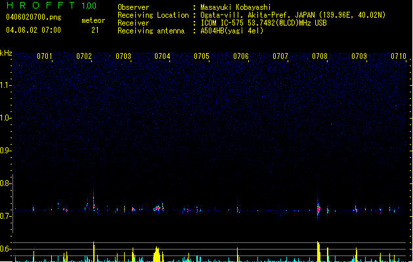Click the 0704 time marker
This screenshot has width=413, height=262.
pos(162,56)
